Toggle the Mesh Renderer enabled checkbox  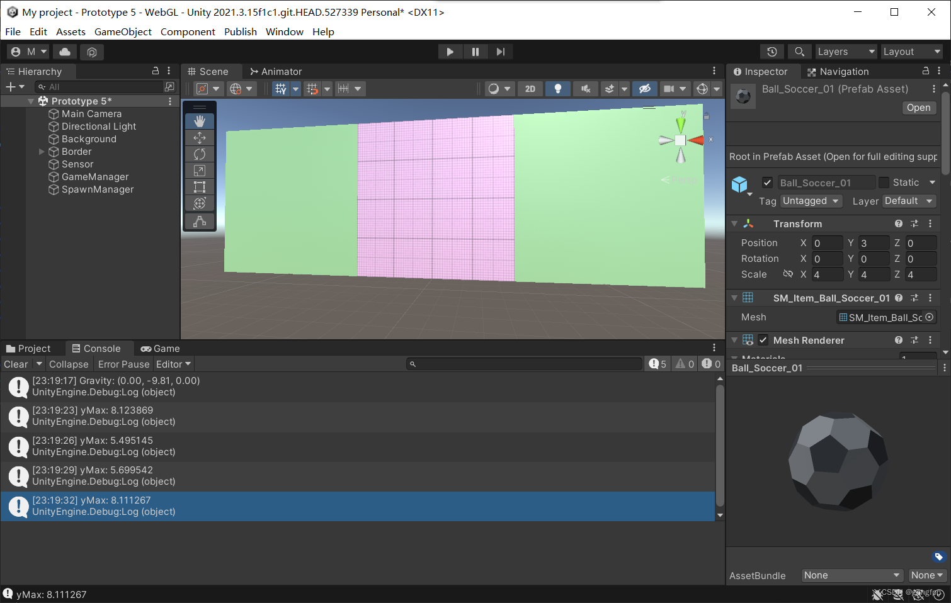pos(763,340)
